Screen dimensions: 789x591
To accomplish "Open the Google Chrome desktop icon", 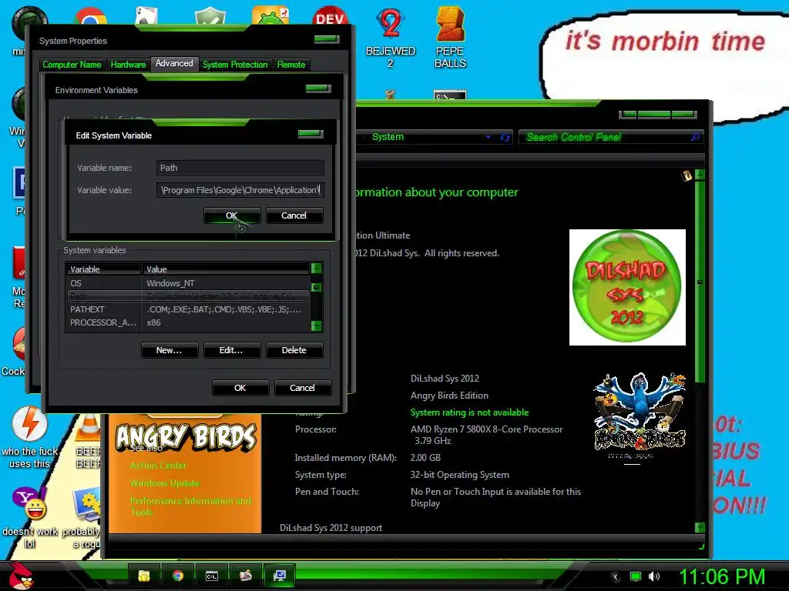I will point(91,16).
